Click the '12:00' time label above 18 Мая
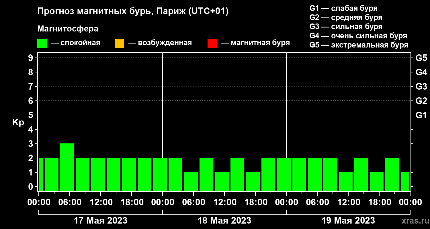The image size is (430, 229). point(224,202)
